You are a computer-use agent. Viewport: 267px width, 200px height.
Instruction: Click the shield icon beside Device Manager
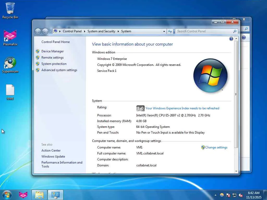(x=38, y=51)
